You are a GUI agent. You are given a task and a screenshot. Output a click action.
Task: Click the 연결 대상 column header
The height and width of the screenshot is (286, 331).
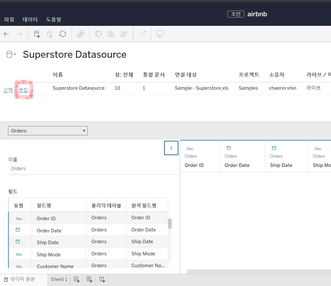pos(185,75)
